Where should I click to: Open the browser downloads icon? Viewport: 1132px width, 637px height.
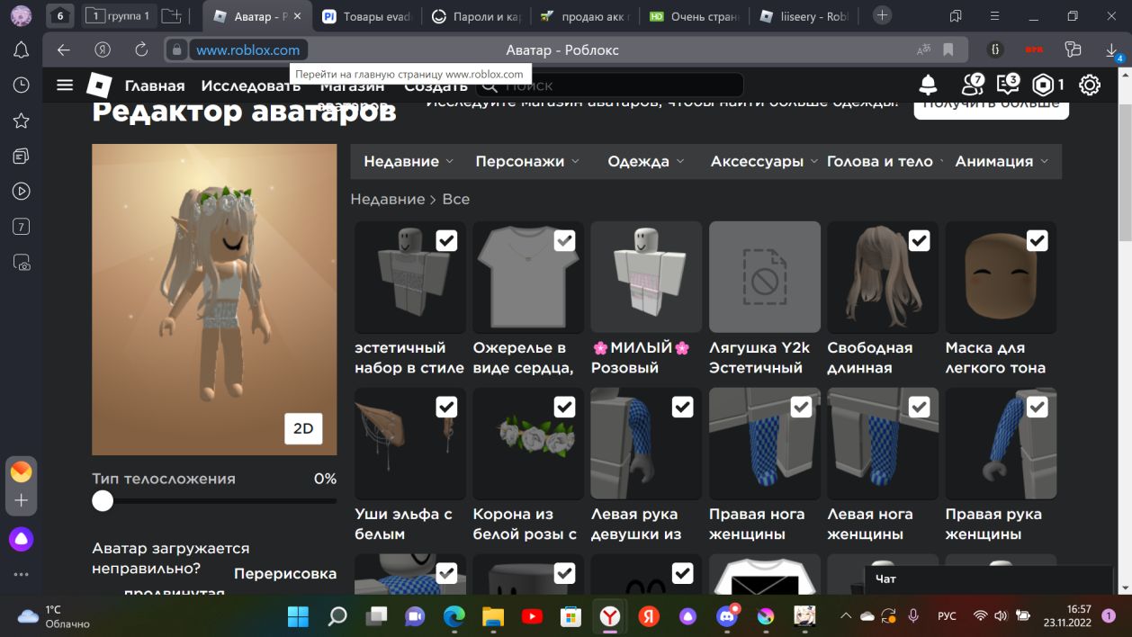tap(1113, 51)
